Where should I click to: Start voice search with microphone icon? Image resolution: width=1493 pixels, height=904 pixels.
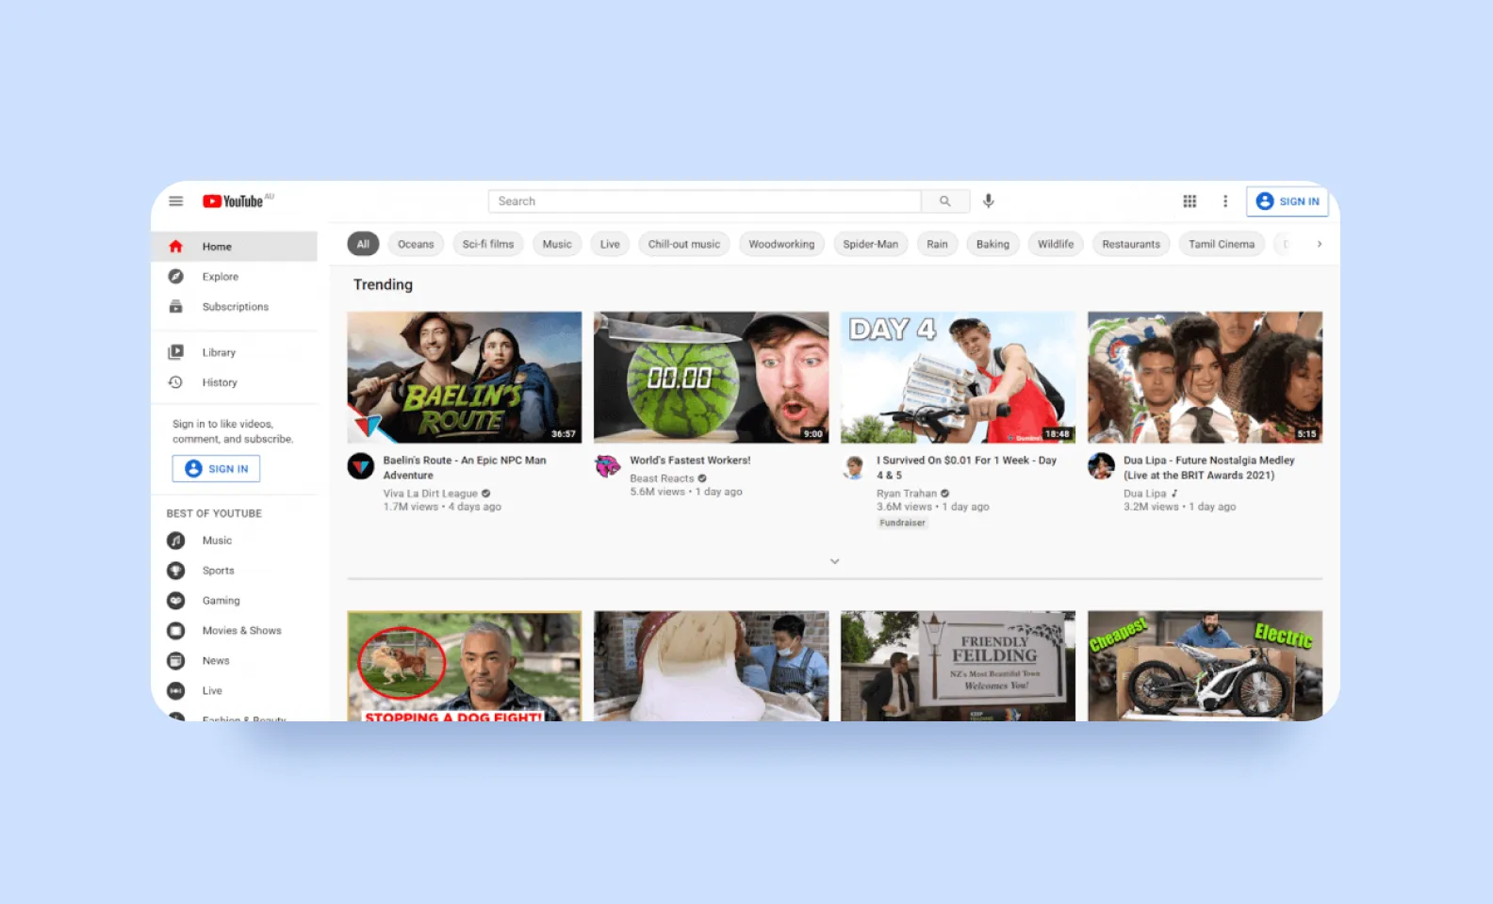(988, 201)
